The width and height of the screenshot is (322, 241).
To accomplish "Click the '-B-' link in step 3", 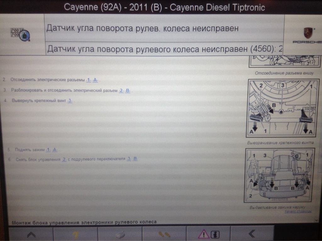I will pos(128,91).
